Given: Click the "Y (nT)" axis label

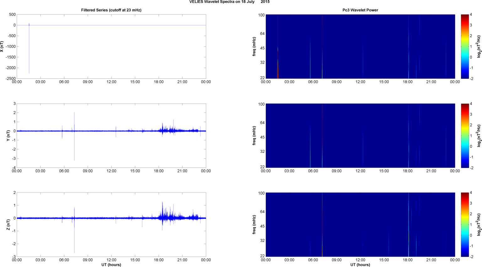Looking at the screenshot, I should coord(8,136).
